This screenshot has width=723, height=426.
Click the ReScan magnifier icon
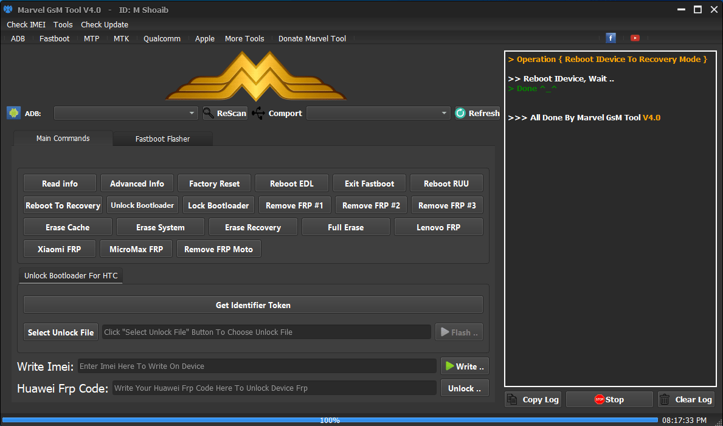[207, 112]
